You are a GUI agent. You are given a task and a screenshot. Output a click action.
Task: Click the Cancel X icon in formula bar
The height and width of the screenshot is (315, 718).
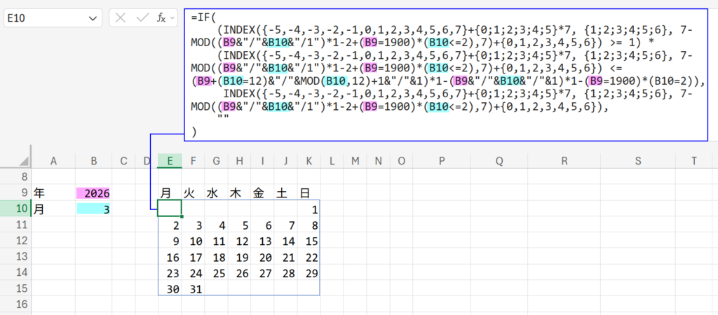pyautogui.click(x=121, y=18)
